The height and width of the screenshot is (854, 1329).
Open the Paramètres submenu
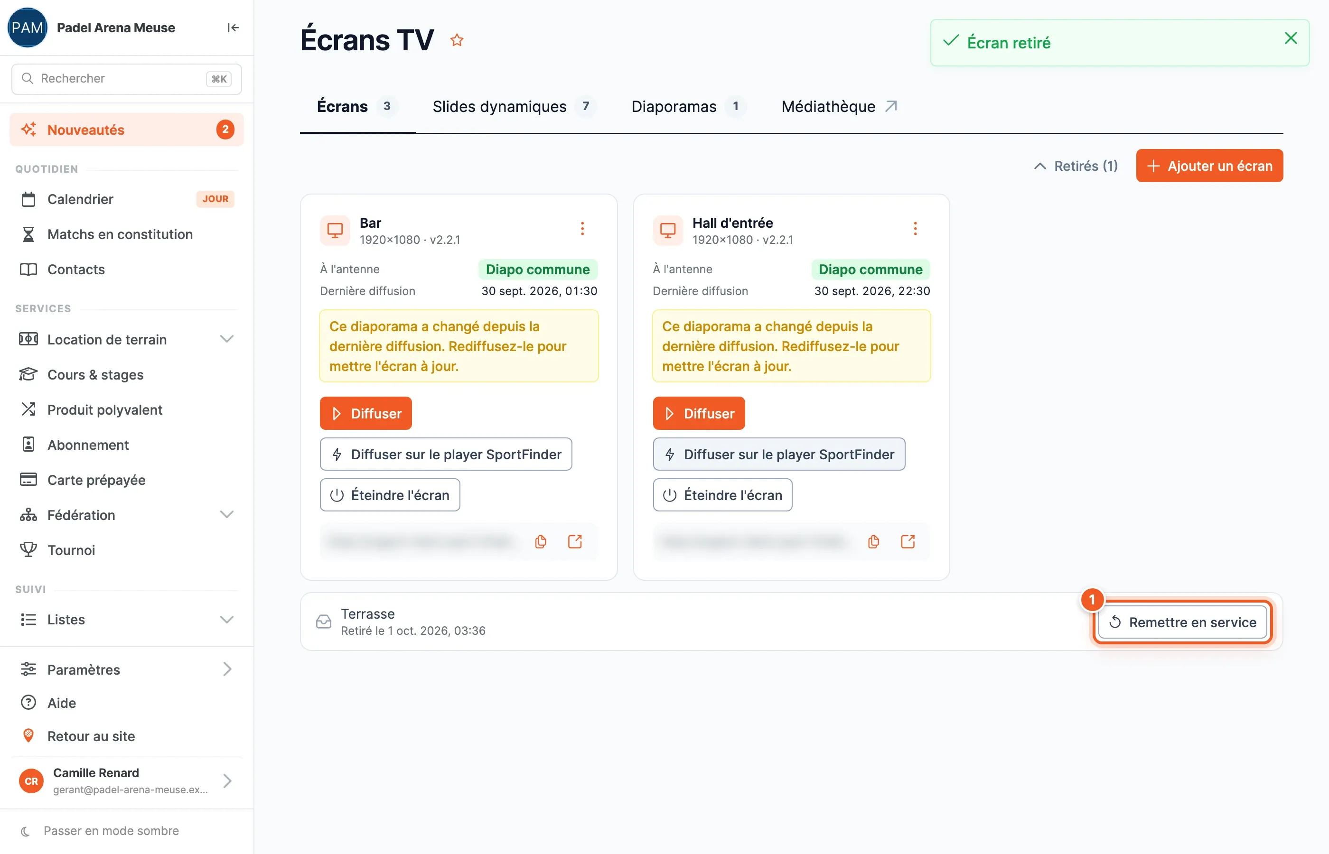127,669
